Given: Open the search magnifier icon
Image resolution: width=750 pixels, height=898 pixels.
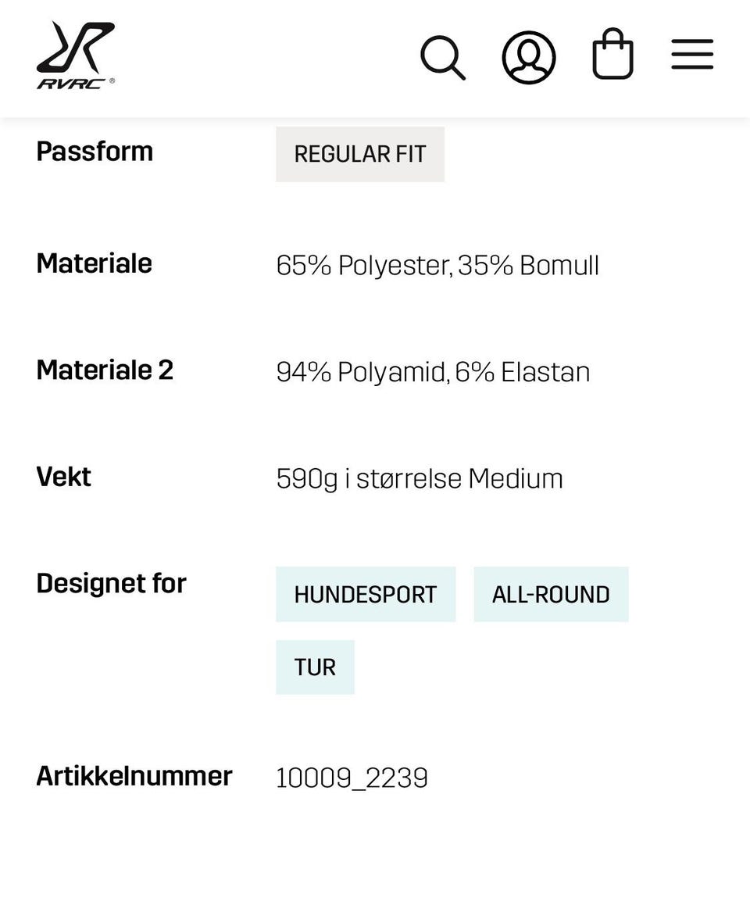Looking at the screenshot, I should pos(443,57).
